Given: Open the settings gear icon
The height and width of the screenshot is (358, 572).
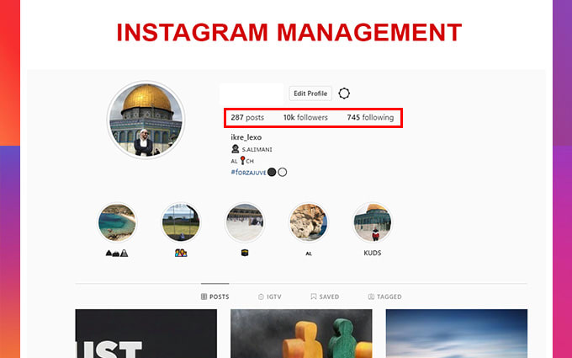Looking at the screenshot, I should click(344, 94).
